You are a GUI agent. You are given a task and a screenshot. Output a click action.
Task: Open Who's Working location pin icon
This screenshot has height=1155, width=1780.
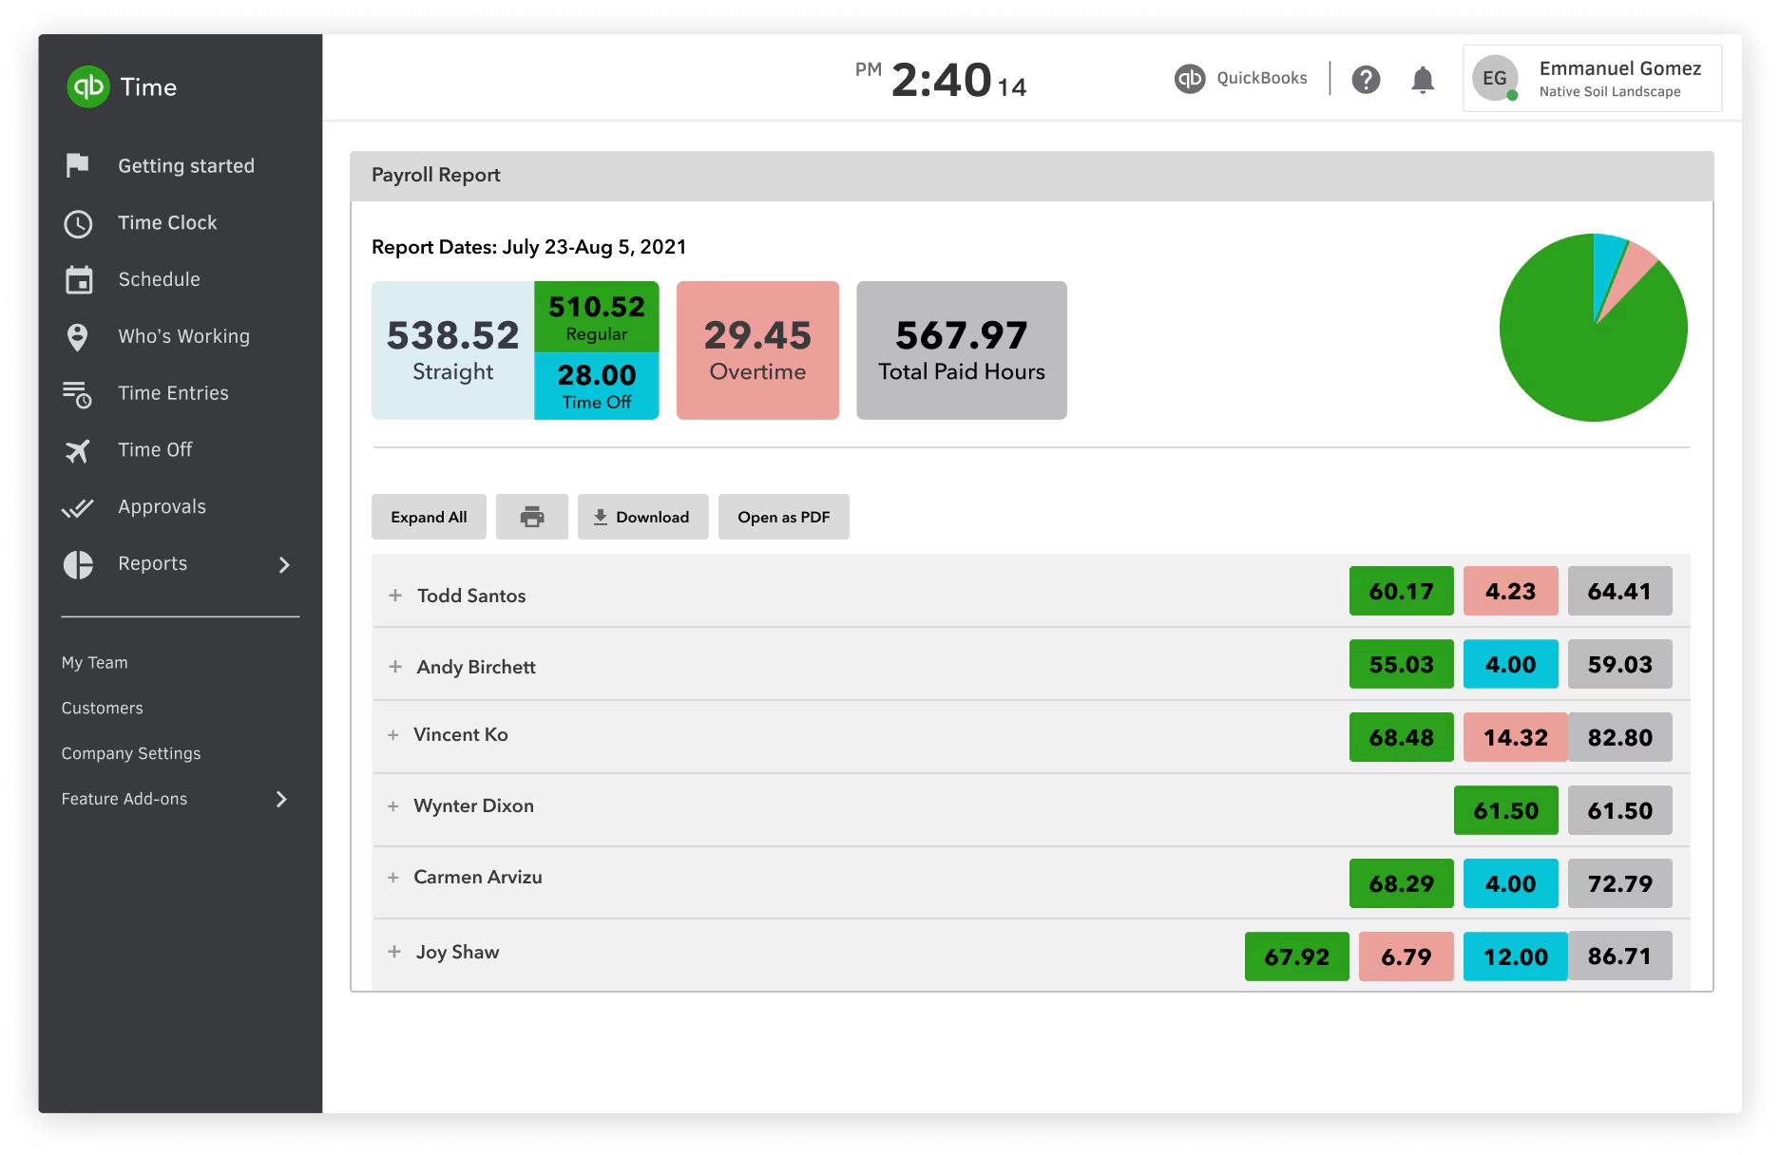[x=79, y=336]
